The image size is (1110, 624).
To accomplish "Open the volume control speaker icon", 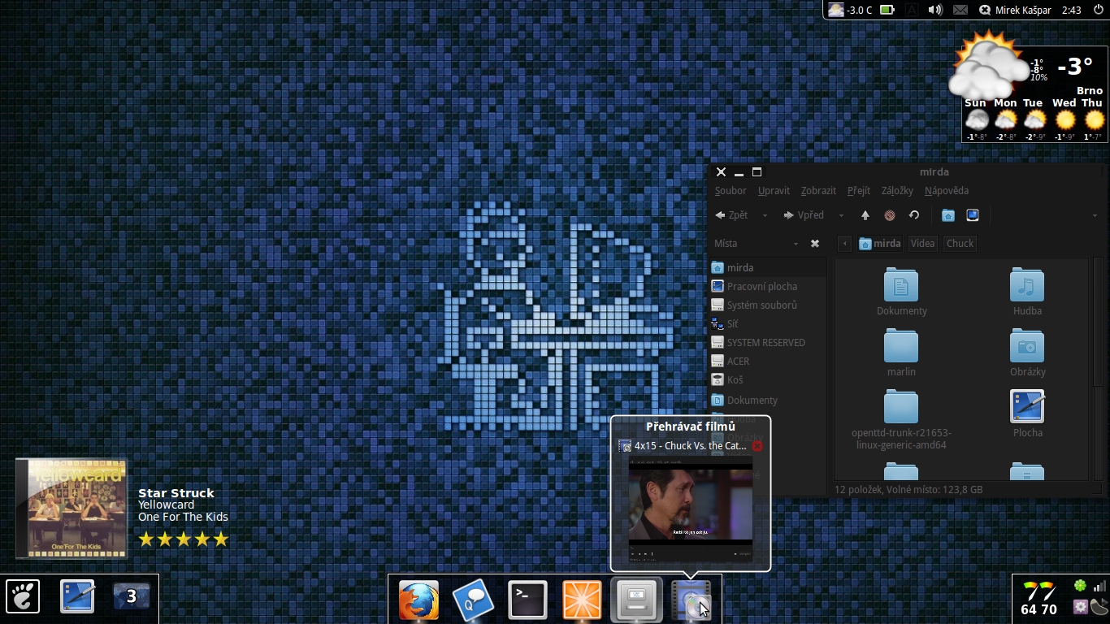I will (x=935, y=10).
